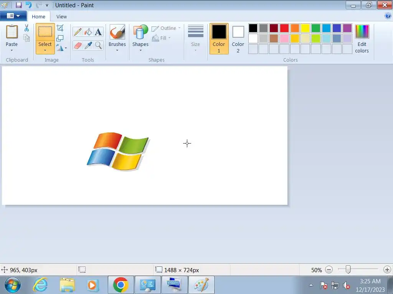Open the Rotate or flip dropdown
Screen dimensions: 393x294
(61, 48)
